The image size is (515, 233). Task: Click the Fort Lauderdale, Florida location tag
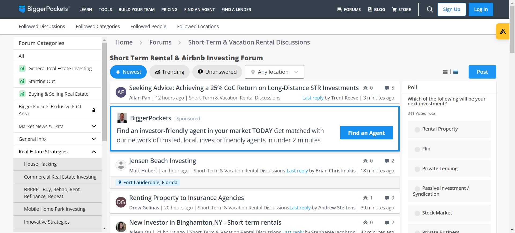tap(148, 182)
